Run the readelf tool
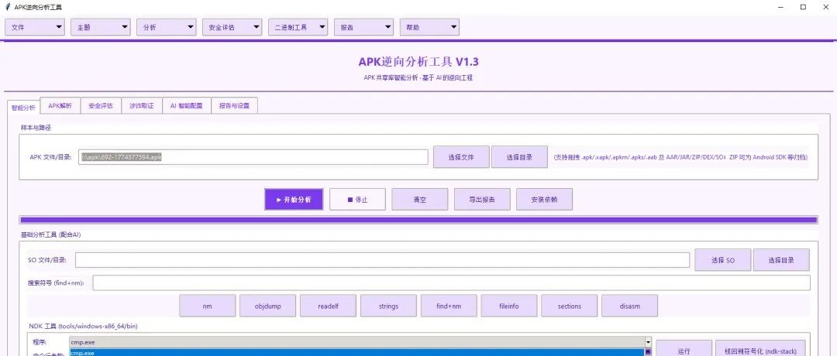 tap(329, 306)
